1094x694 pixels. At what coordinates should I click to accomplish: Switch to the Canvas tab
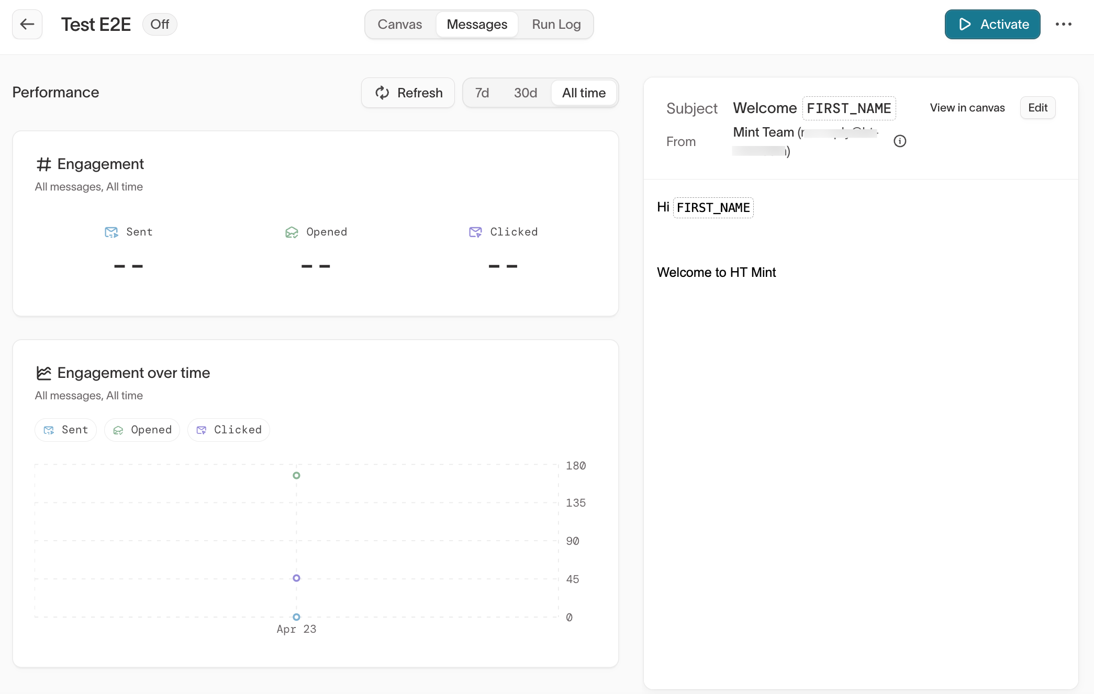[399, 24]
